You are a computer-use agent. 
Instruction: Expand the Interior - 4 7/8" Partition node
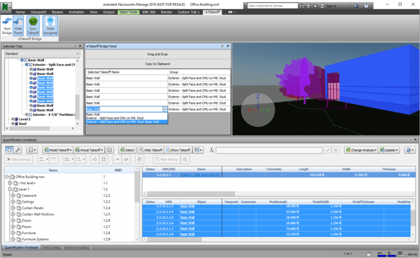tap(27, 114)
